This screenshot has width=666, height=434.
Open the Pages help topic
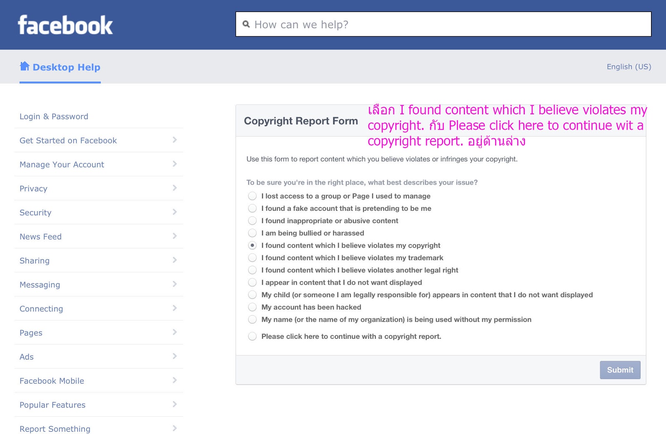[x=31, y=333]
